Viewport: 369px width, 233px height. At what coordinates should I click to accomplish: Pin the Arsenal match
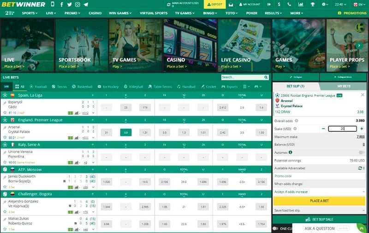pos(5,128)
